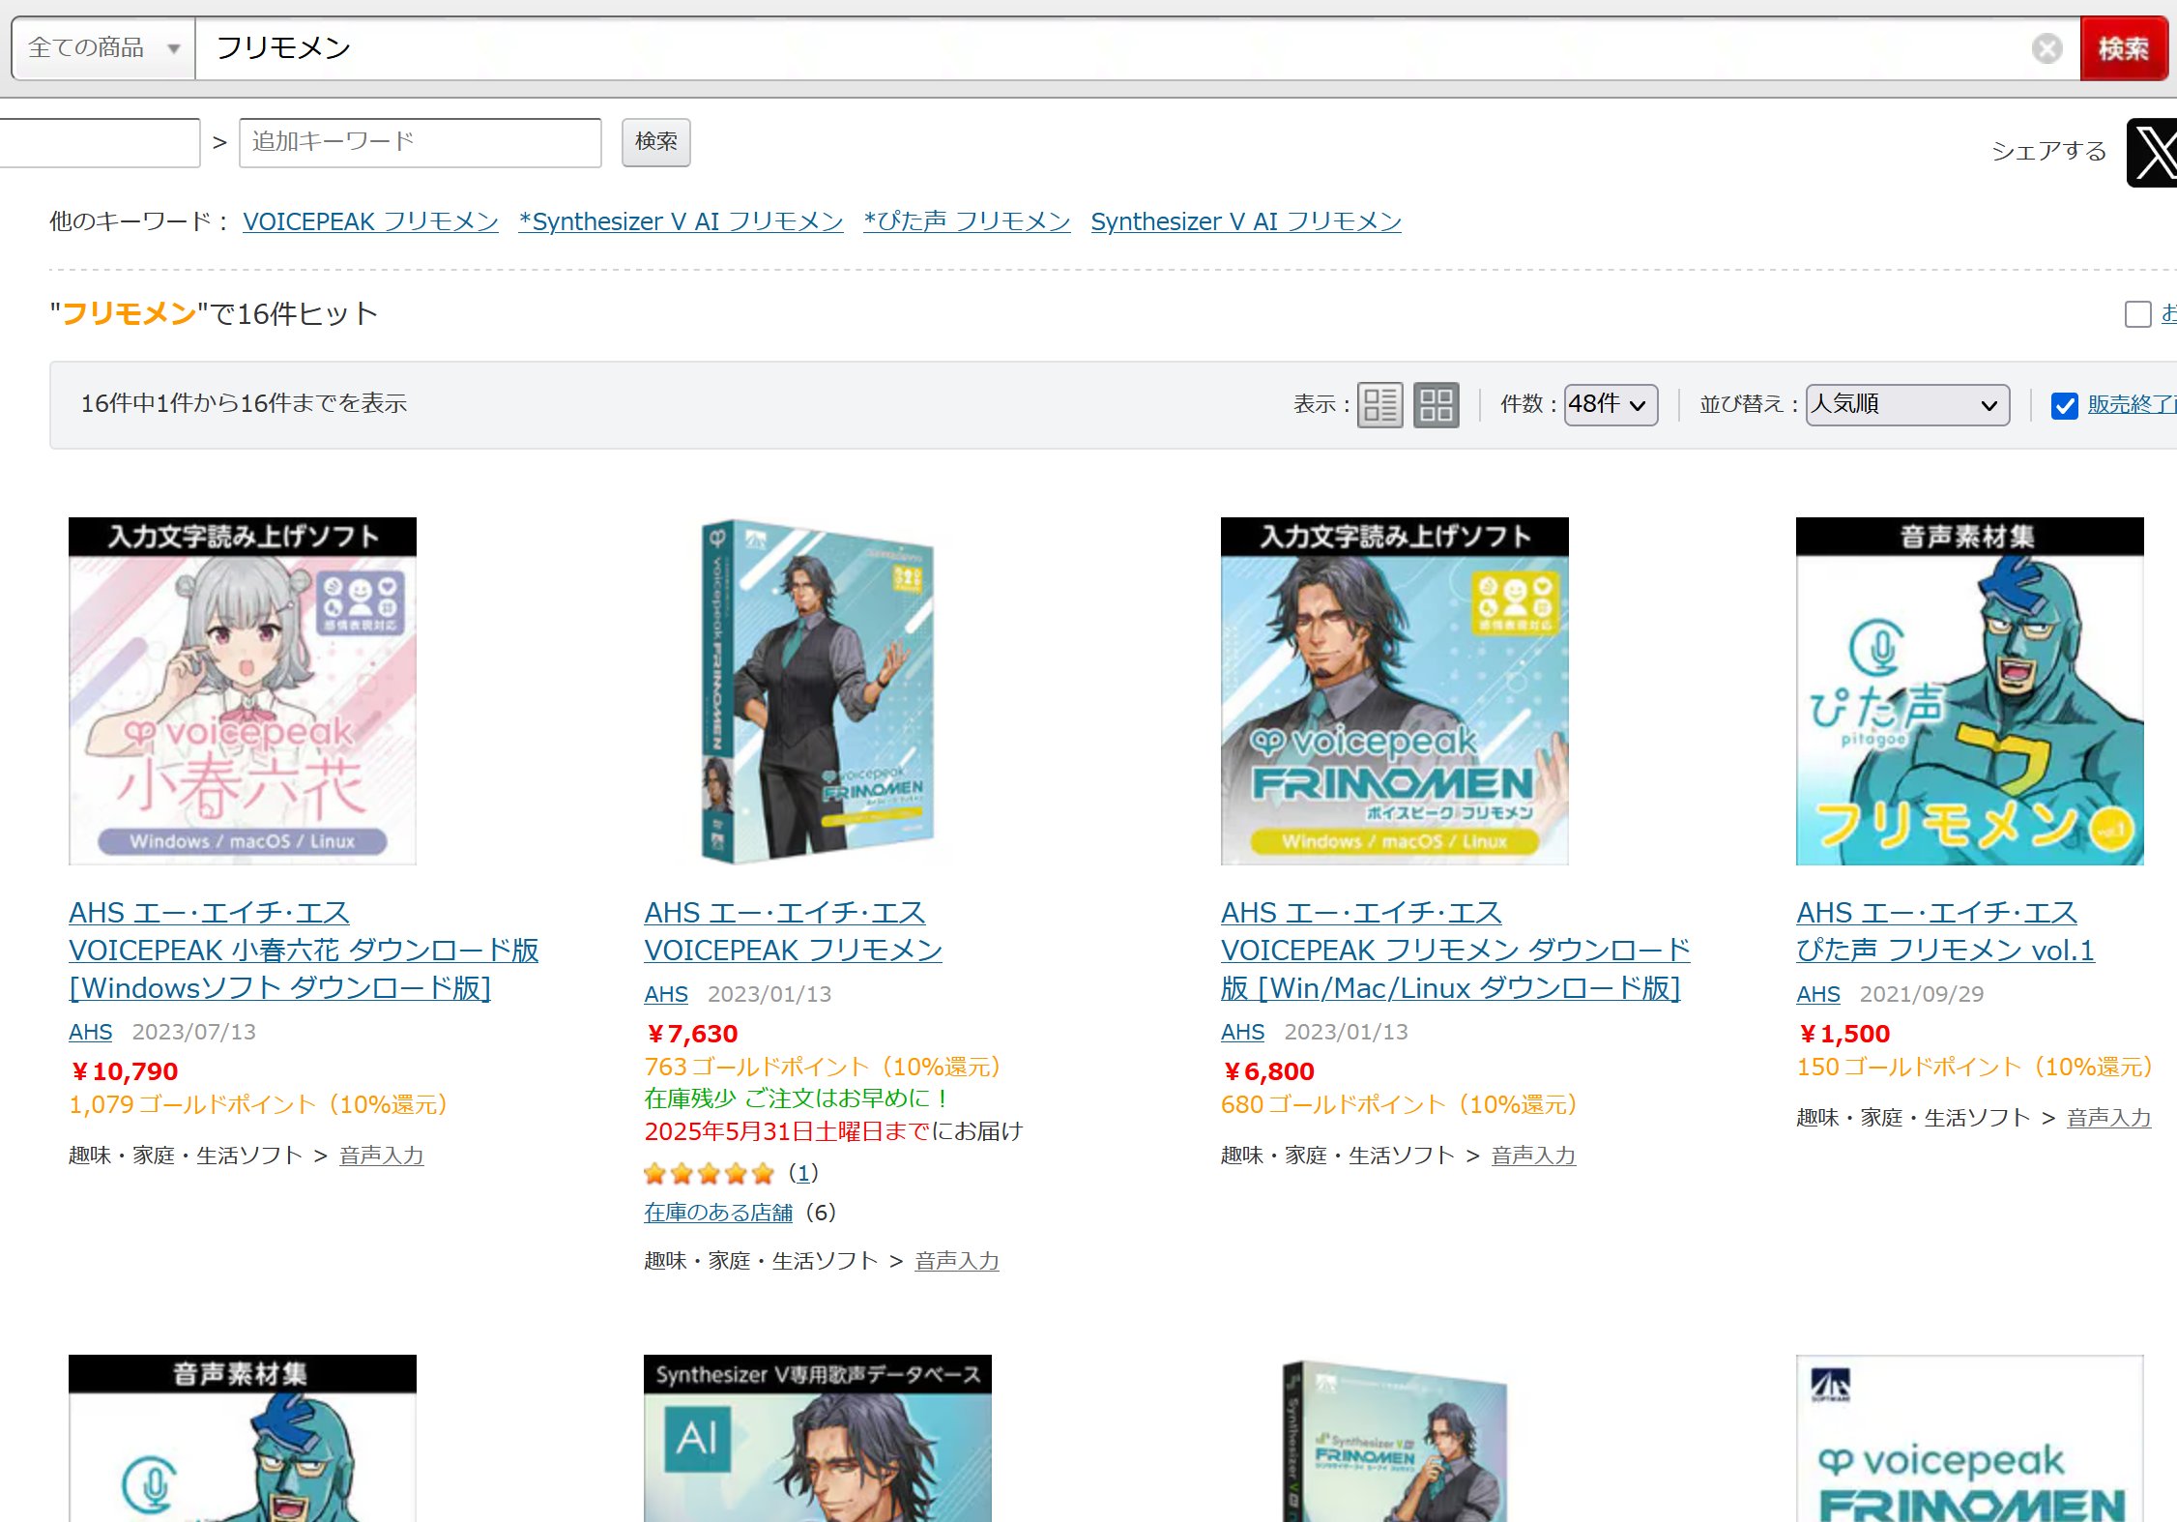Image resolution: width=2177 pixels, height=1522 pixels.
Task: Share on X via the X icon
Action: tap(2152, 152)
